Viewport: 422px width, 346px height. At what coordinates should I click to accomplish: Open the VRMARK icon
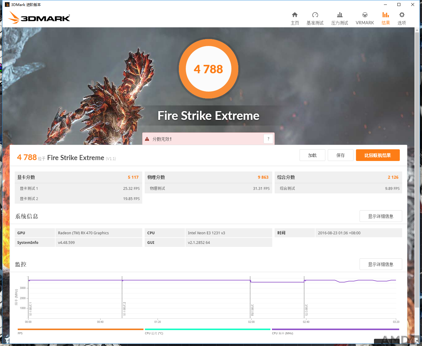coord(365,15)
